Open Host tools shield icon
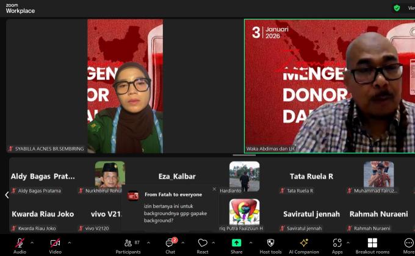This screenshot has width=415, height=256. click(270, 245)
